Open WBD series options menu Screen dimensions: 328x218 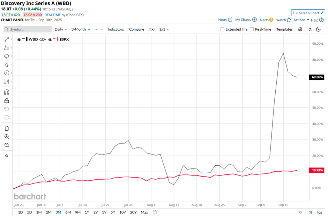24,39
